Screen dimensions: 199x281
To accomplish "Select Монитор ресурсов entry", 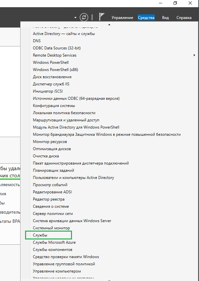I will 50,142.
